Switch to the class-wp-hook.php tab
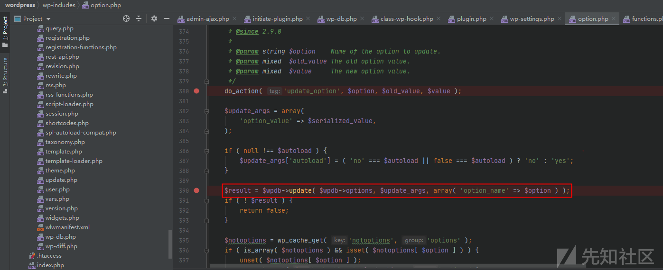663x270 pixels. [406, 19]
